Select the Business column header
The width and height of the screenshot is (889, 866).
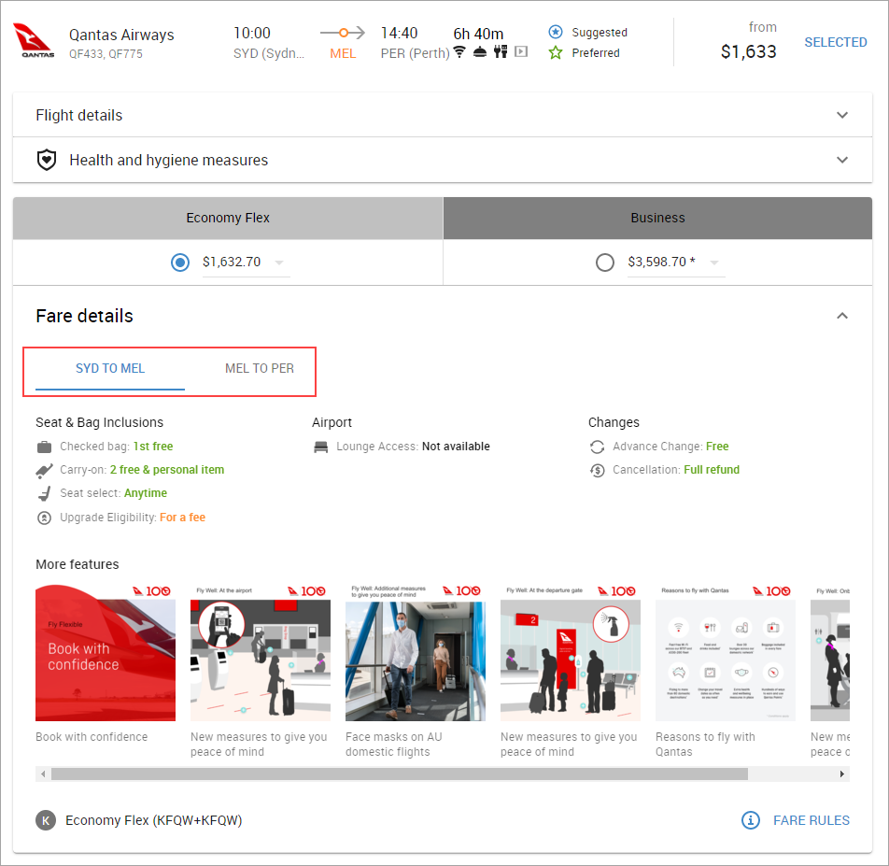657,218
